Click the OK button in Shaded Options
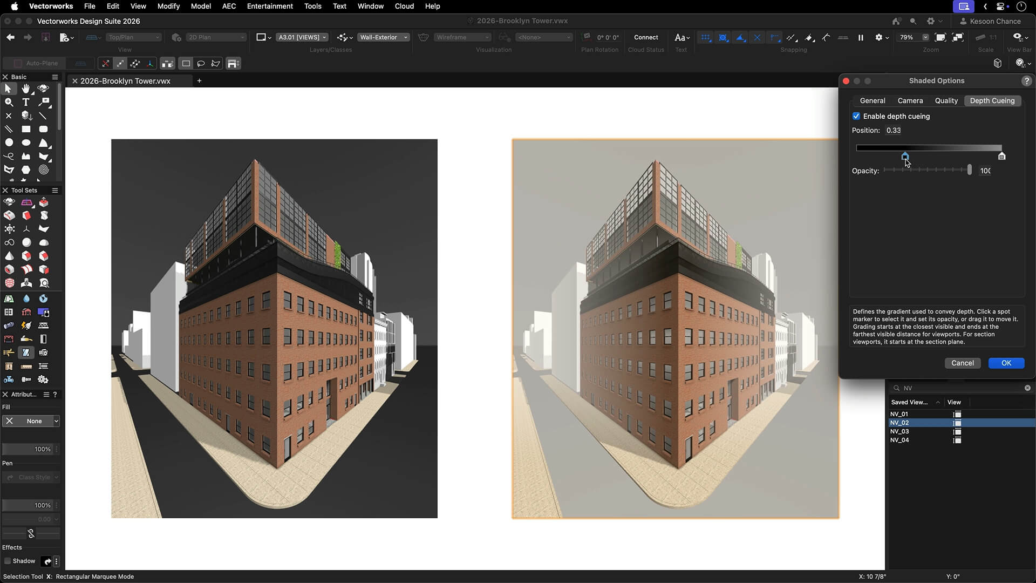 pyautogui.click(x=1006, y=363)
